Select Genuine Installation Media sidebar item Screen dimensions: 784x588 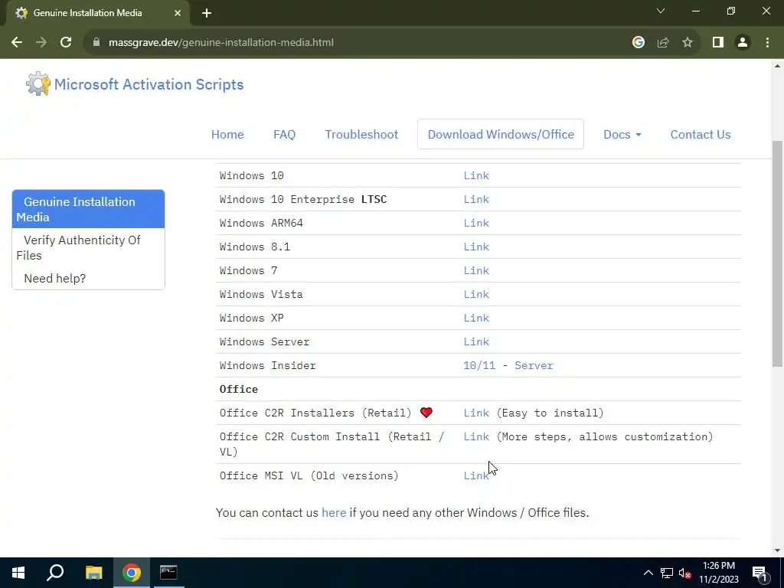coord(88,209)
